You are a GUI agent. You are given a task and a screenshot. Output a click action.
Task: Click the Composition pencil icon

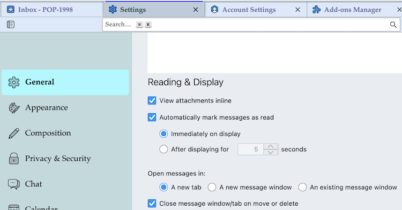[x=14, y=134]
